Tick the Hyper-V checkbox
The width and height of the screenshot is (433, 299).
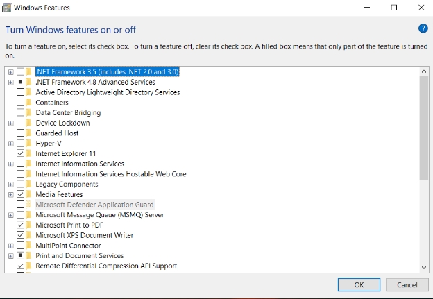20,144
